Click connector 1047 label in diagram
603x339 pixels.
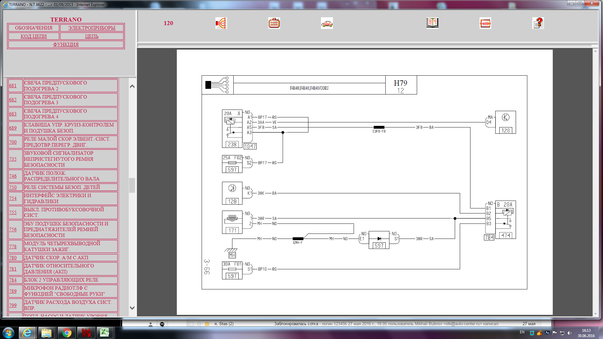click(250, 147)
